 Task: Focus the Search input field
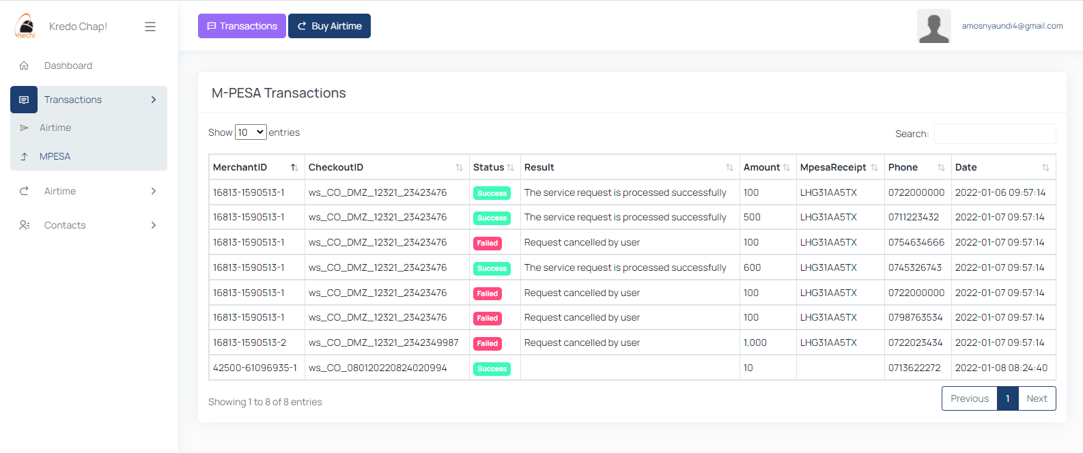pyautogui.click(x=995, y=134)
